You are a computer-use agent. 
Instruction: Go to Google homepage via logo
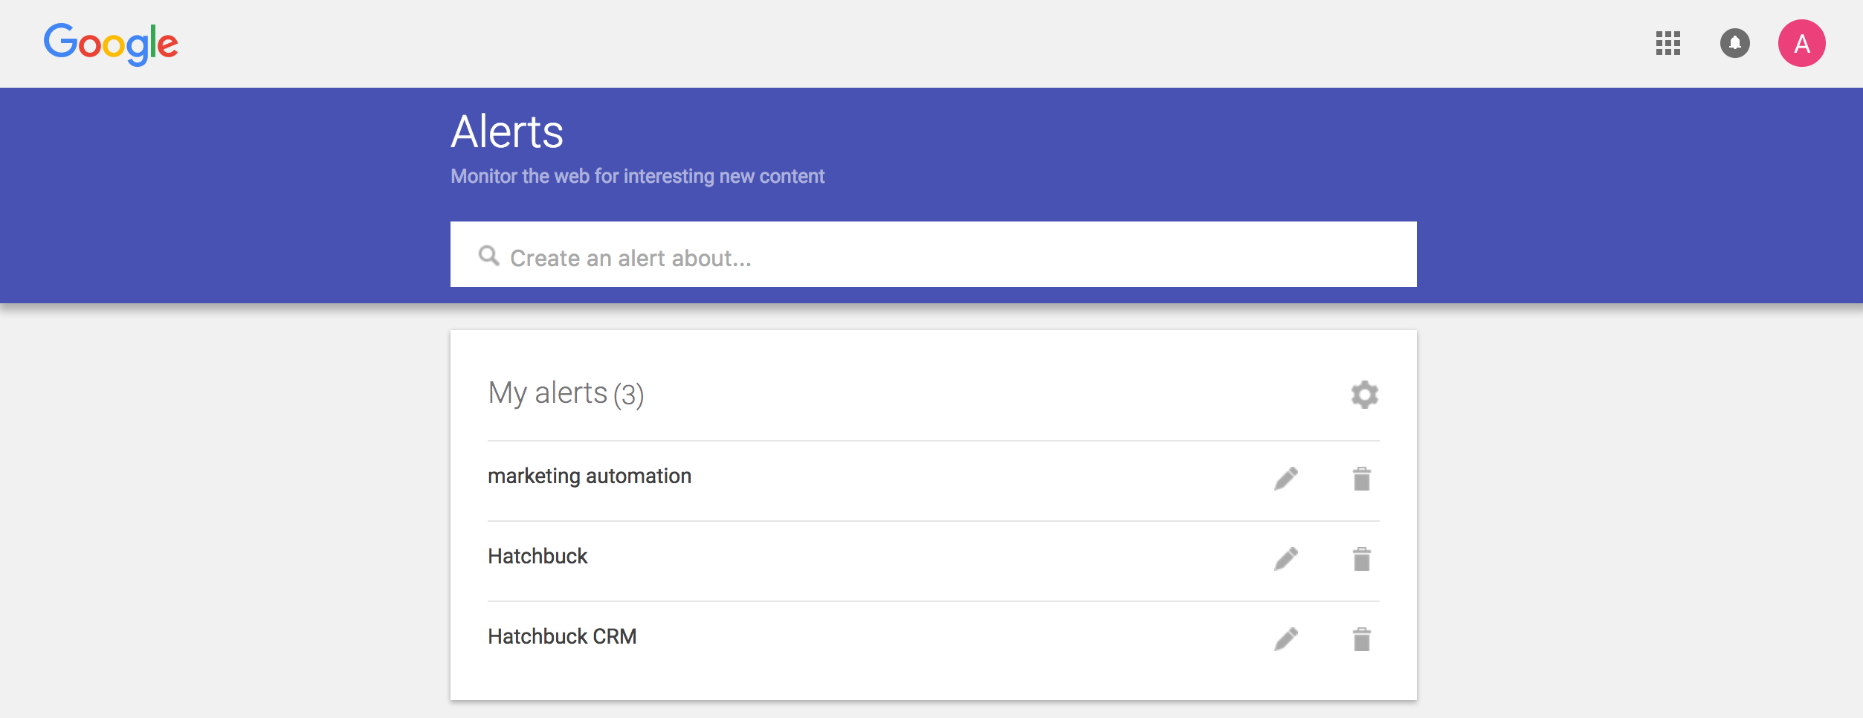tap(111, 43)
